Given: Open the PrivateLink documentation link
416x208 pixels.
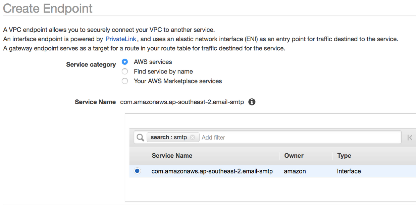Looking at the screenshot, I should click(x=121, y=39).
